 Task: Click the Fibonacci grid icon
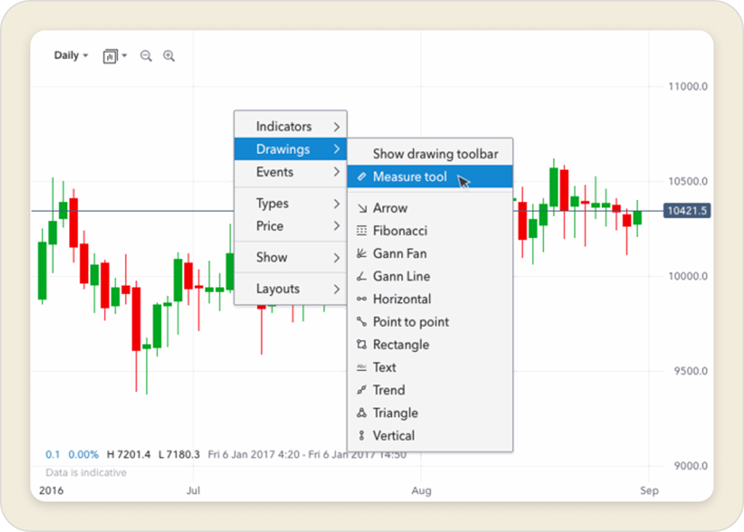(361, 231)
